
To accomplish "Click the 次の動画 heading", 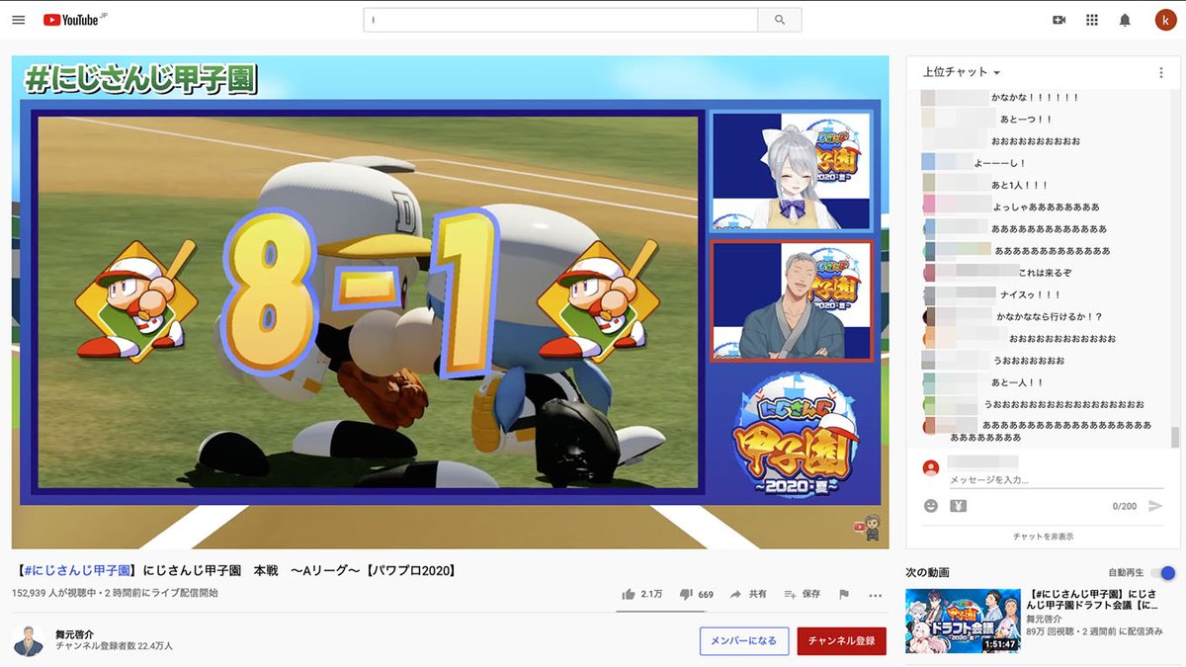I will (927, 572).
